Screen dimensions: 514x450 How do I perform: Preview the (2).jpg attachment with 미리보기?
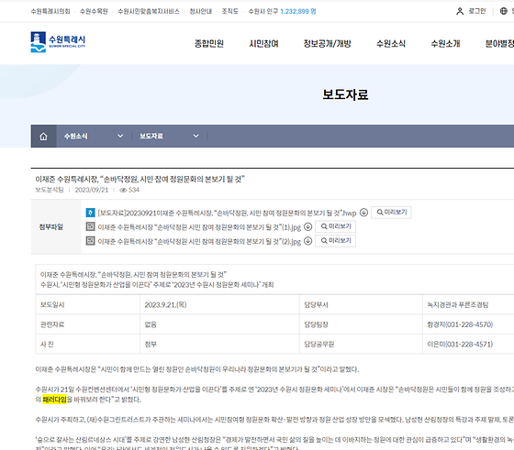pyautogui.click(x=336, y=241)
